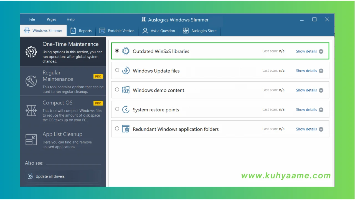
Task: Click the Reports tab icon
Action: (73, 31)
